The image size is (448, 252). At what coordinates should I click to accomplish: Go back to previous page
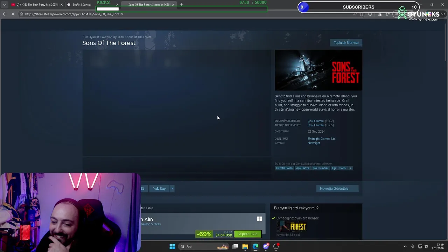5,14
